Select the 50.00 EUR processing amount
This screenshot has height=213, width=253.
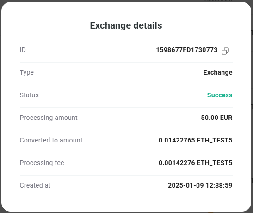[x=216, y=118]
